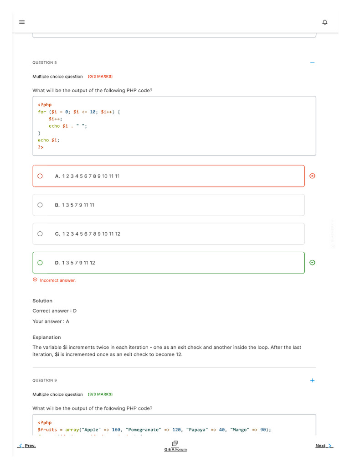Collapse Question 8 with the minus icon
This screenshot has width=350, height=467.
click(312, 62)
